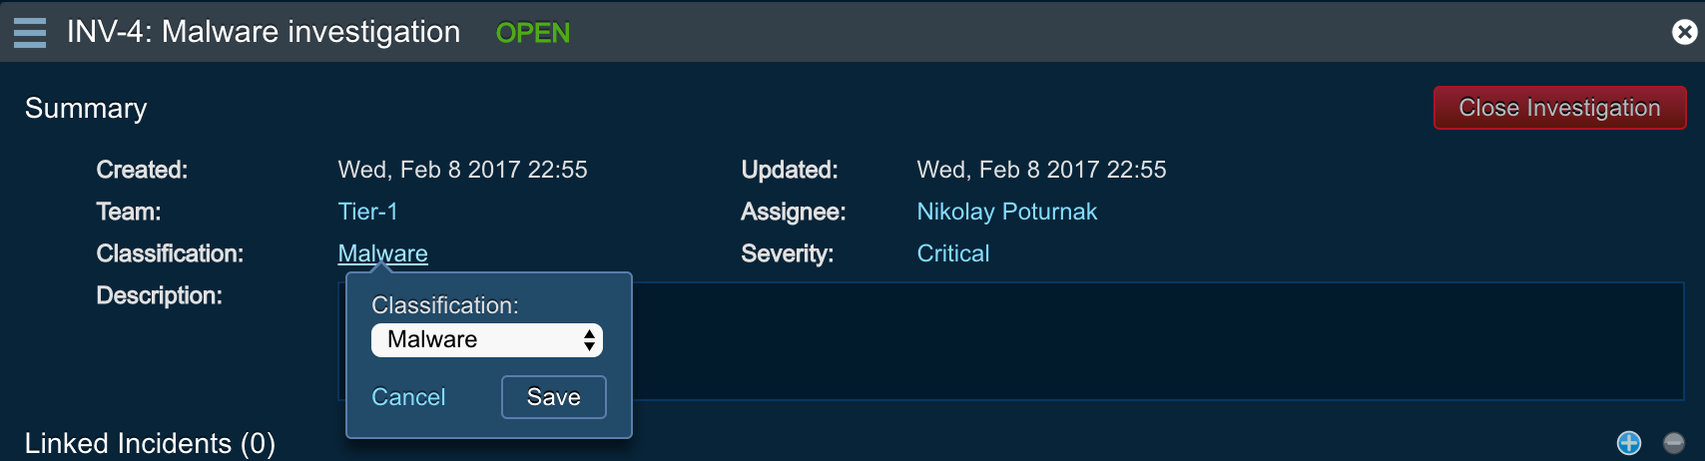Save the classification selection

pos(553,397)
